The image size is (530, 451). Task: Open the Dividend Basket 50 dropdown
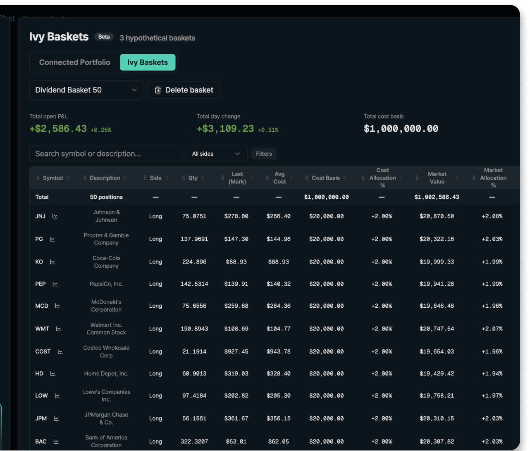coord(86,90)
